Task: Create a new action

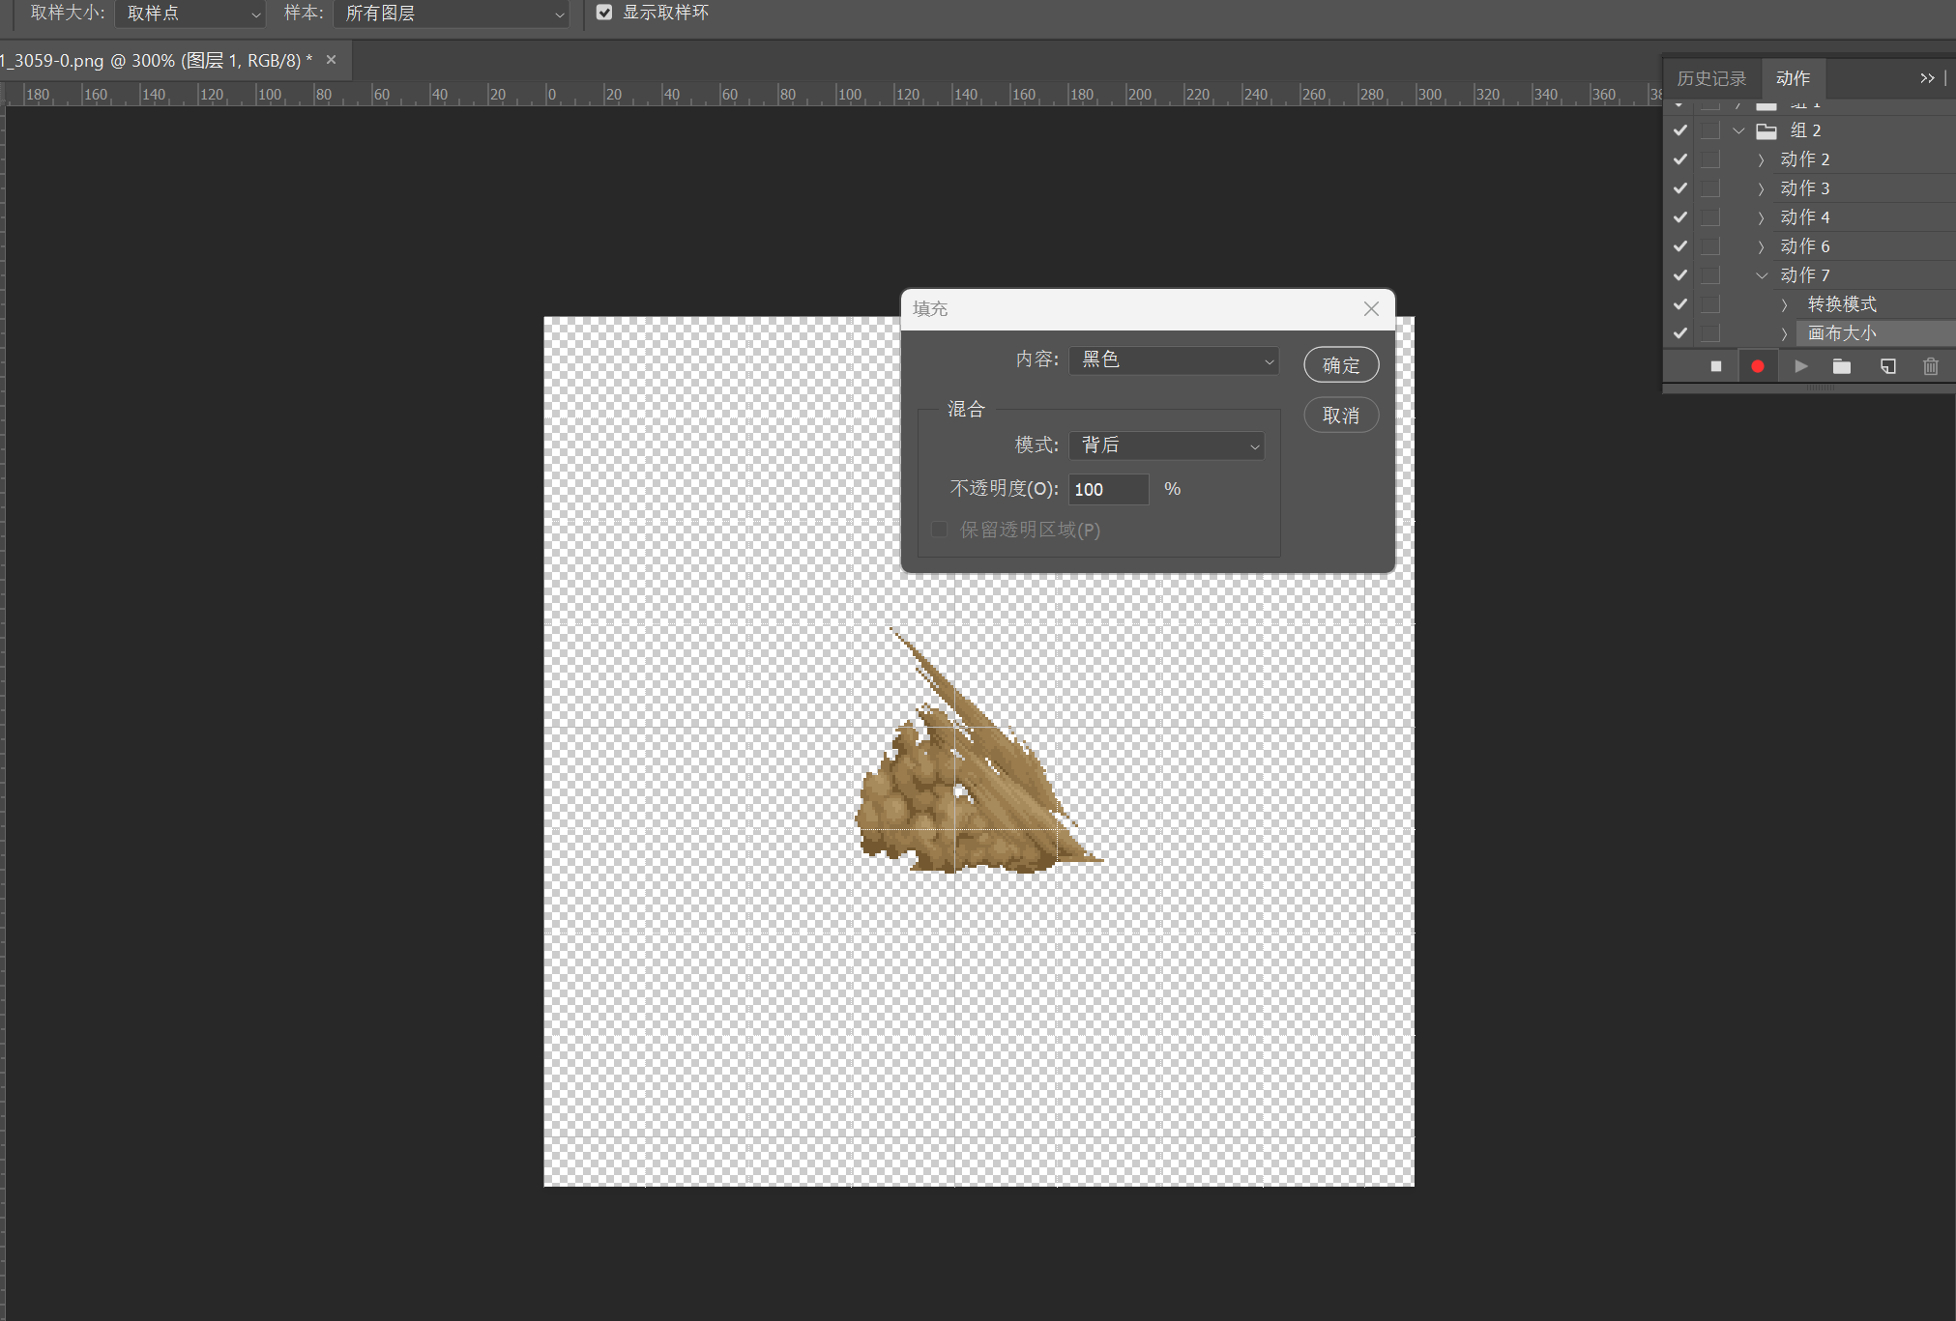Action: pos(1887,366)
